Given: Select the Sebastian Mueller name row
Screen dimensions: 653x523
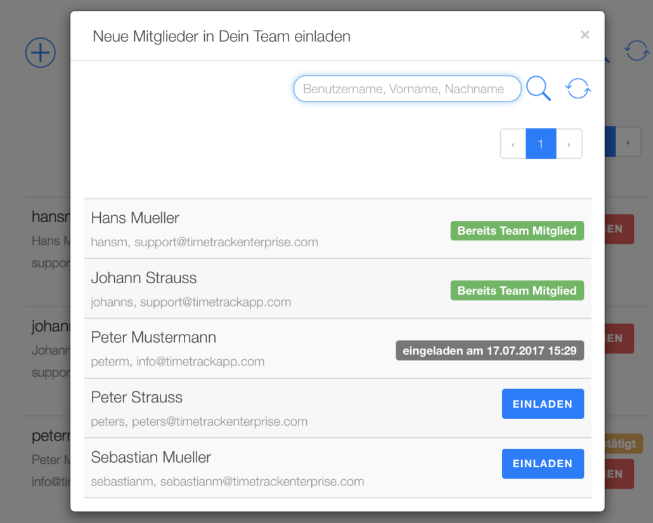Looking at the screenshot, I should [337, 468].
